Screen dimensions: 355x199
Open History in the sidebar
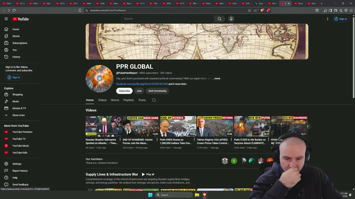[20, 57]
